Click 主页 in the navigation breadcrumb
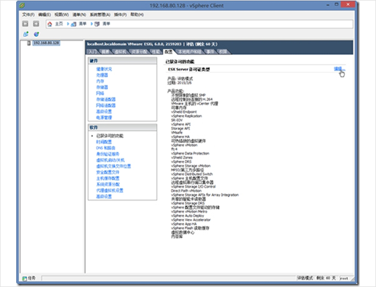 tap(59, 24)
